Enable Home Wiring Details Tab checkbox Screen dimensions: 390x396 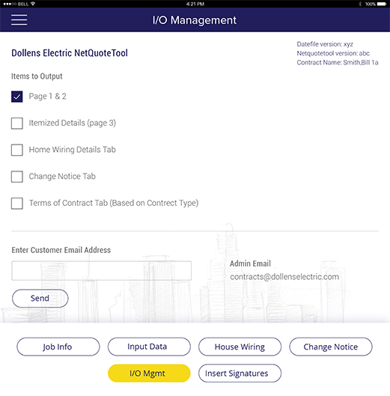pyautogui.click(x=17, y=150)
